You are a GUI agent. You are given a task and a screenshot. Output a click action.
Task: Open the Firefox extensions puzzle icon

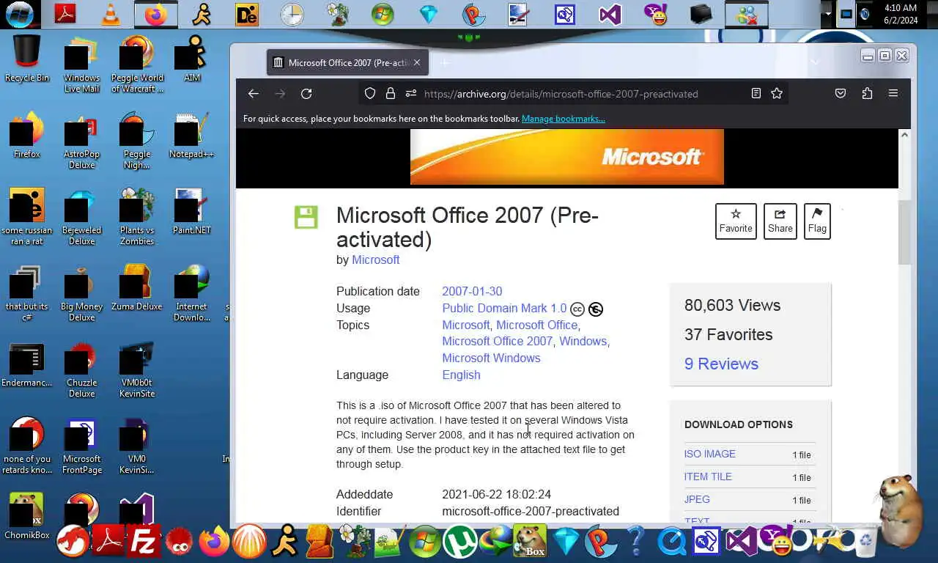click(867, 93)
